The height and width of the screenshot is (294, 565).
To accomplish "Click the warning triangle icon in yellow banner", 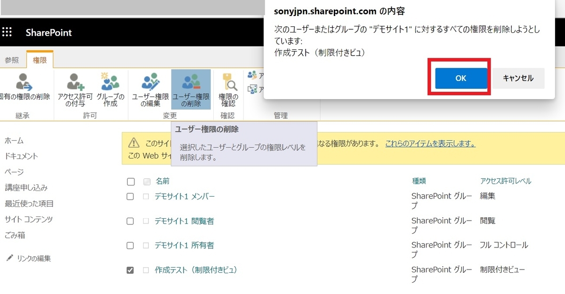I will (134, 143).
